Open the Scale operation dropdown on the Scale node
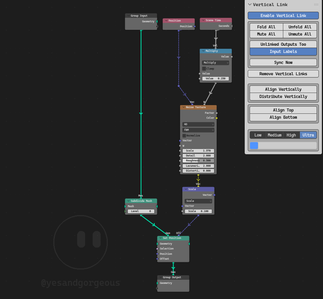This screenshot has width=323, height=299. point(198,201)
